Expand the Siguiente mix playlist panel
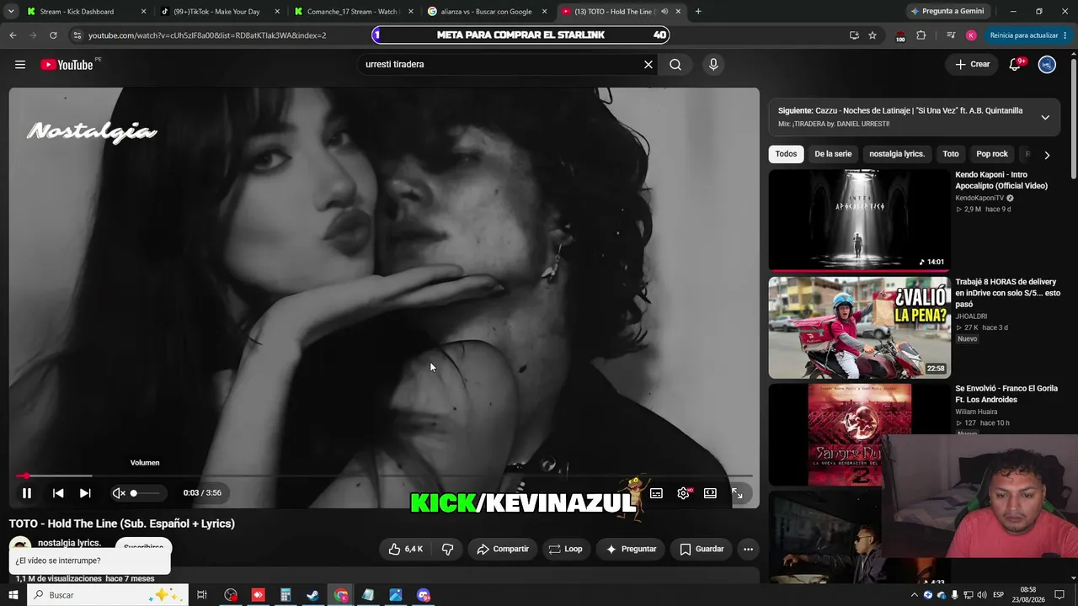Viewport: 1078px width, 606px height. 1045,117
